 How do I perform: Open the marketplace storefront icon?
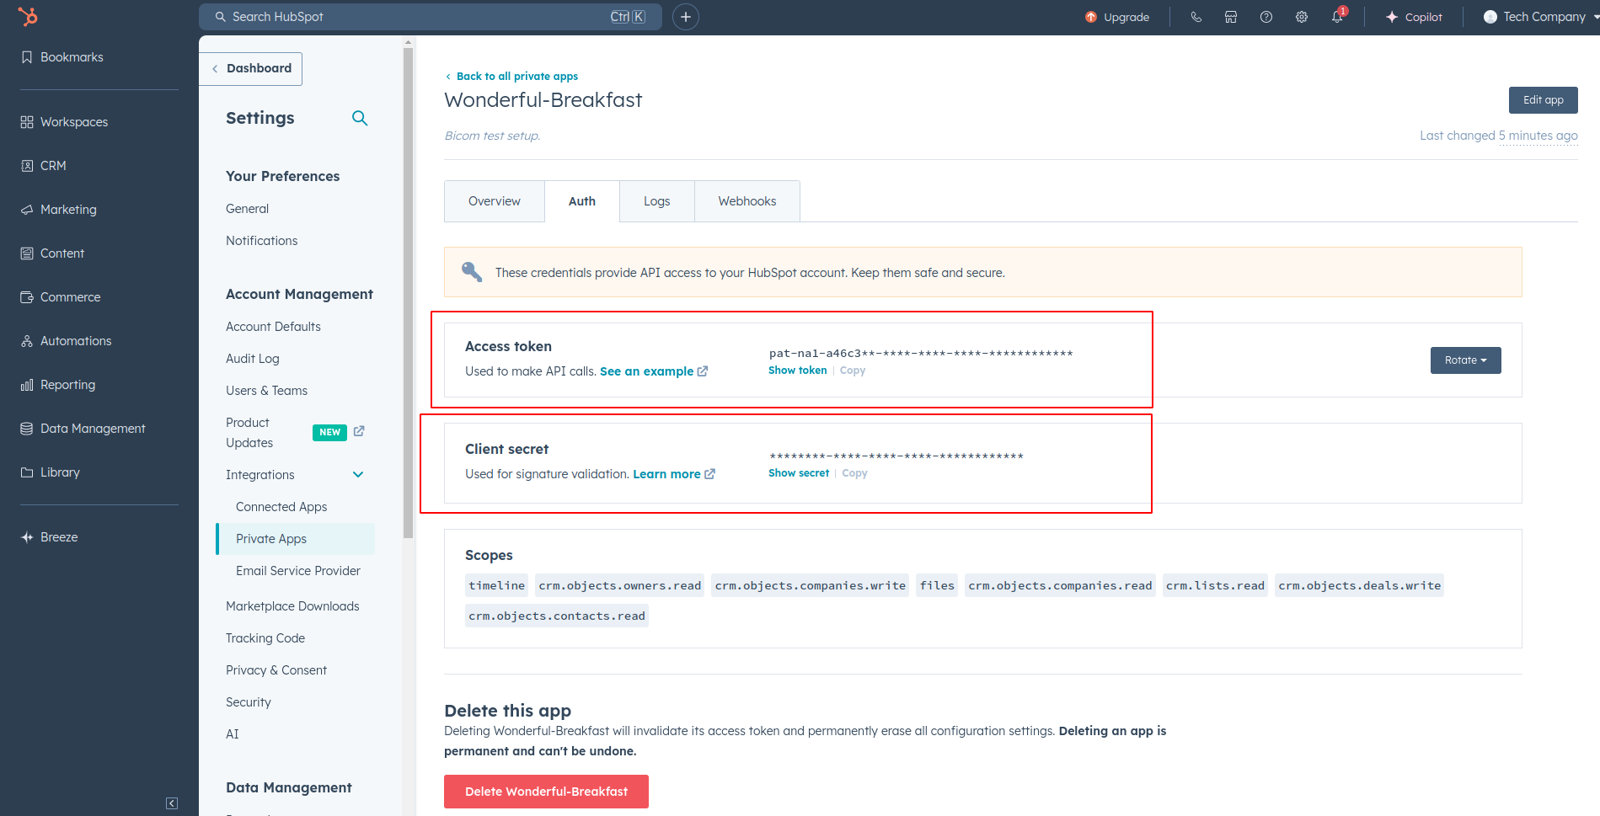(x=1231, y=17)
